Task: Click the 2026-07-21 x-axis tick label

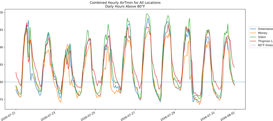Action: click(x=10, y=116)
